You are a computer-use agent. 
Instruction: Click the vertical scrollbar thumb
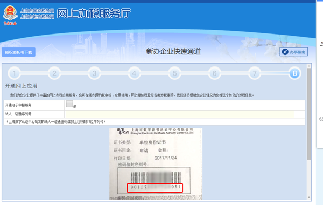tap(309, 114)
